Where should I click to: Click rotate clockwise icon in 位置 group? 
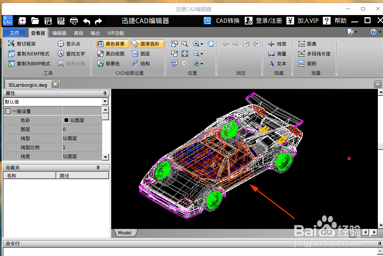(174, 54)
